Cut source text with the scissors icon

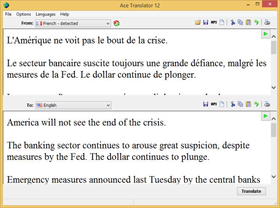[232, 23]
